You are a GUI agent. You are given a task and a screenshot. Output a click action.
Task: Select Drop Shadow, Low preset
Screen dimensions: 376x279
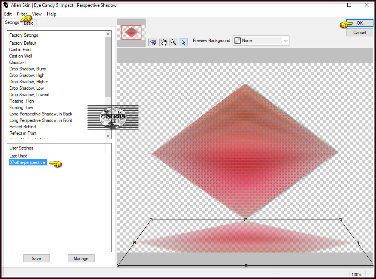[x=26, y=88]
